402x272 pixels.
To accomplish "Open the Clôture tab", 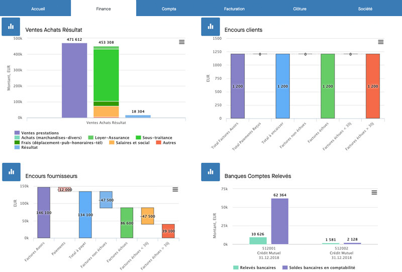I will [x=299, y=9].
